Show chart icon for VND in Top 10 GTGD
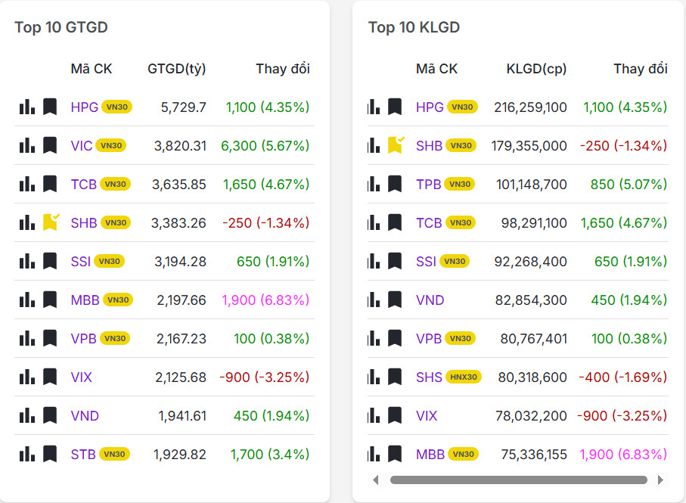The width and height of the screenshot is (686, 503). [27, 415]
